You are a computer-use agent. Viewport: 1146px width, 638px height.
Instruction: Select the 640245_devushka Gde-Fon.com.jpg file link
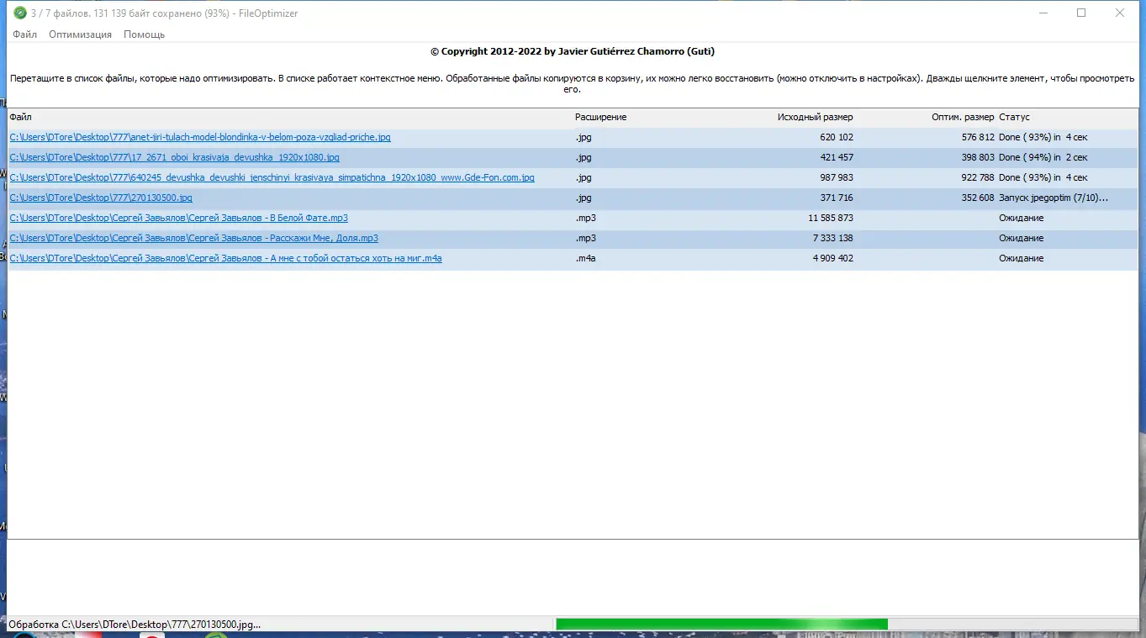point(272,177)
